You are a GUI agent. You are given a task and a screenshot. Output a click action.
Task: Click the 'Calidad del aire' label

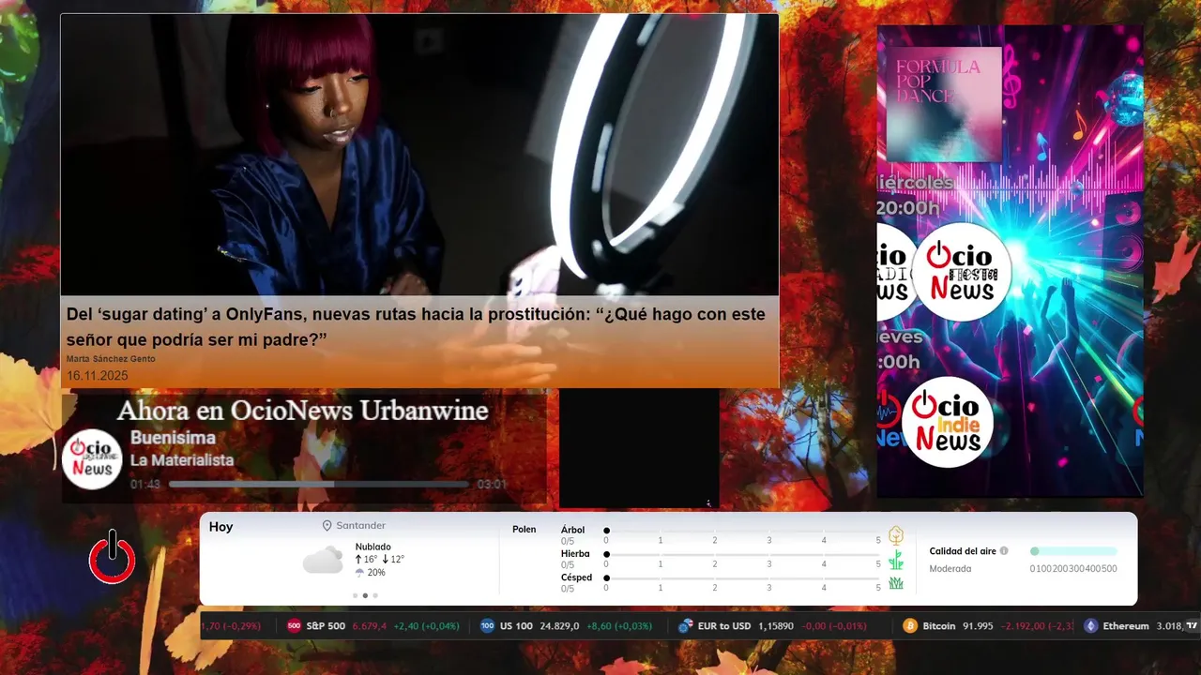(x=963, y=551)
